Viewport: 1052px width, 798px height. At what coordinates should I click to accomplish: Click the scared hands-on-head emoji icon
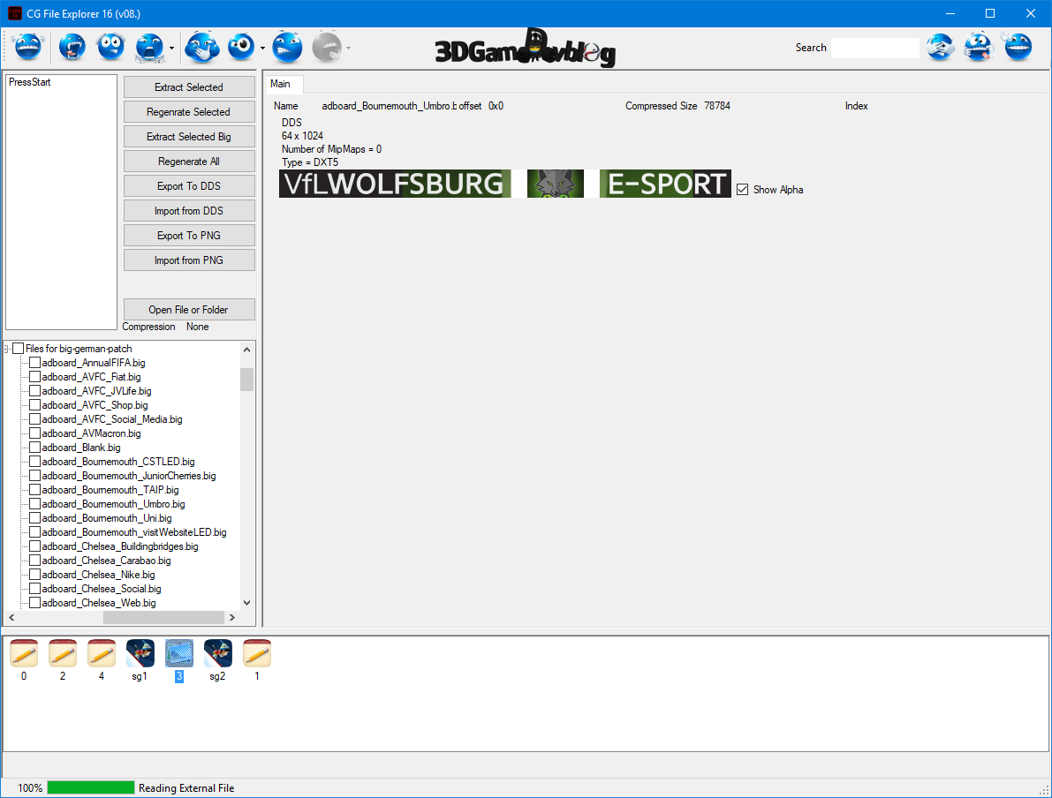pyautogui.click(x=110, y=47)
